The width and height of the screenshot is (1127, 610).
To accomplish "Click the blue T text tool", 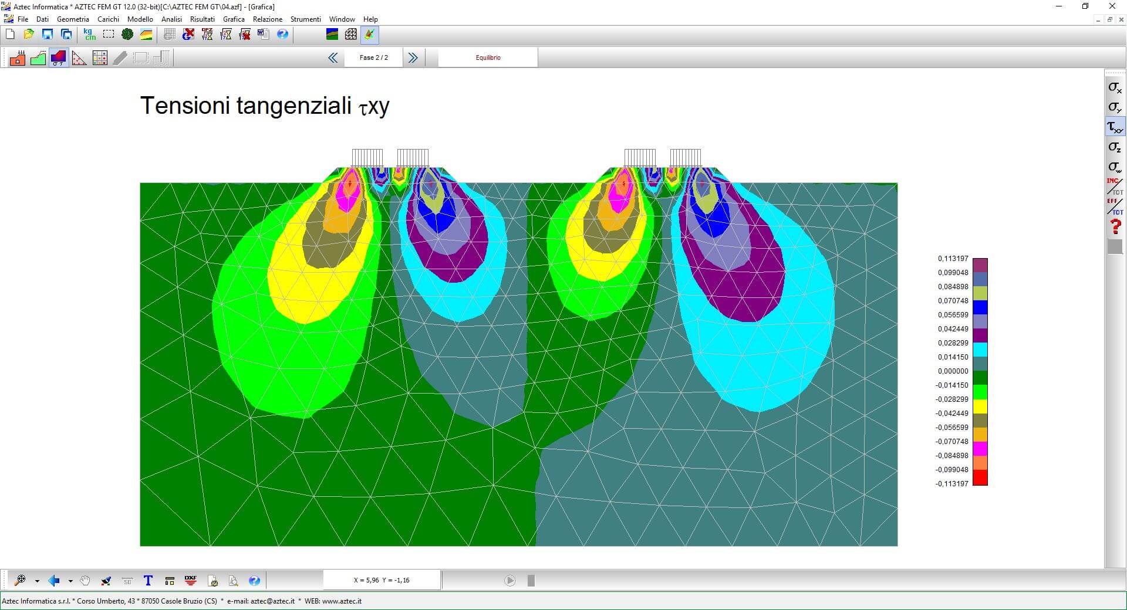I will pyautogui.click(x=148, y=581).
